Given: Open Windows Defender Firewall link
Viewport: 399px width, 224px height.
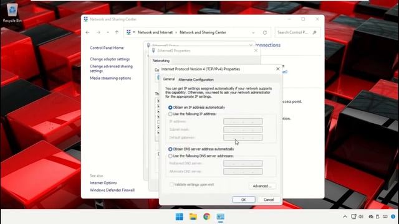Looking at the screenshot, I should (112, 190).
